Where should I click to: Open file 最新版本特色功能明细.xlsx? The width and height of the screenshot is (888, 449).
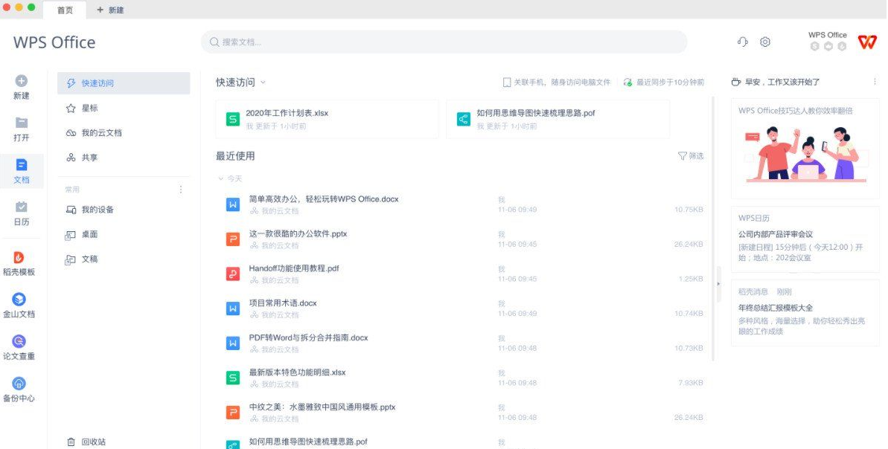(x=297, y=372)
